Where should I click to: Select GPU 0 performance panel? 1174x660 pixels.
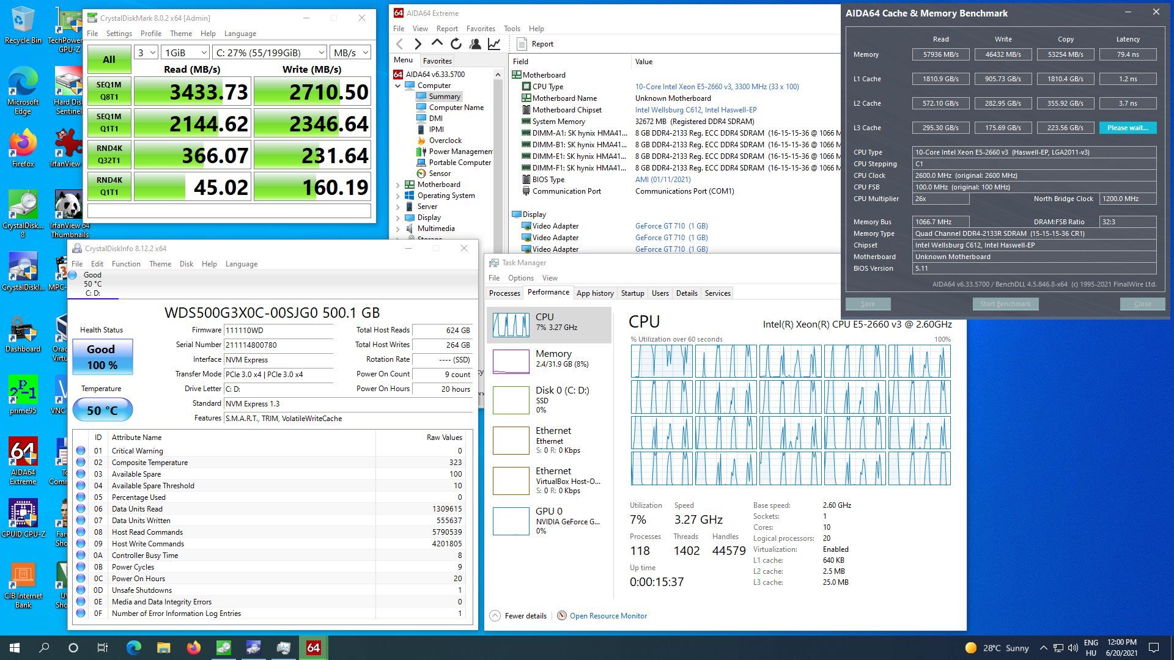tap(549, 521)
